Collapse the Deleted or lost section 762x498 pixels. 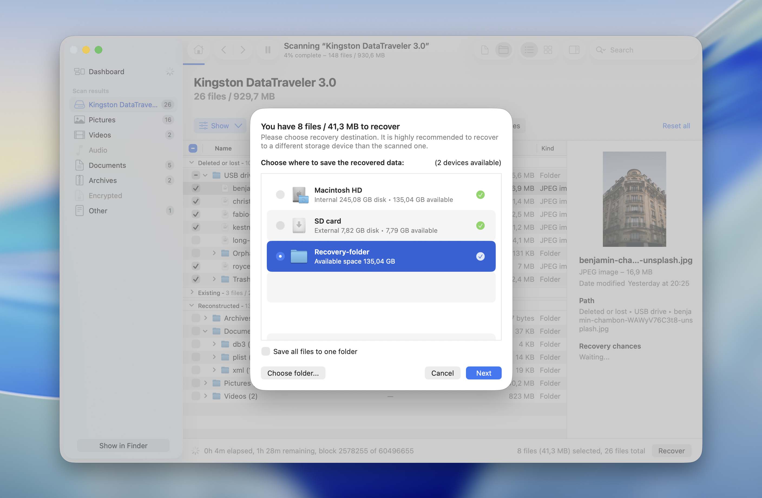[x=192, y=163]
